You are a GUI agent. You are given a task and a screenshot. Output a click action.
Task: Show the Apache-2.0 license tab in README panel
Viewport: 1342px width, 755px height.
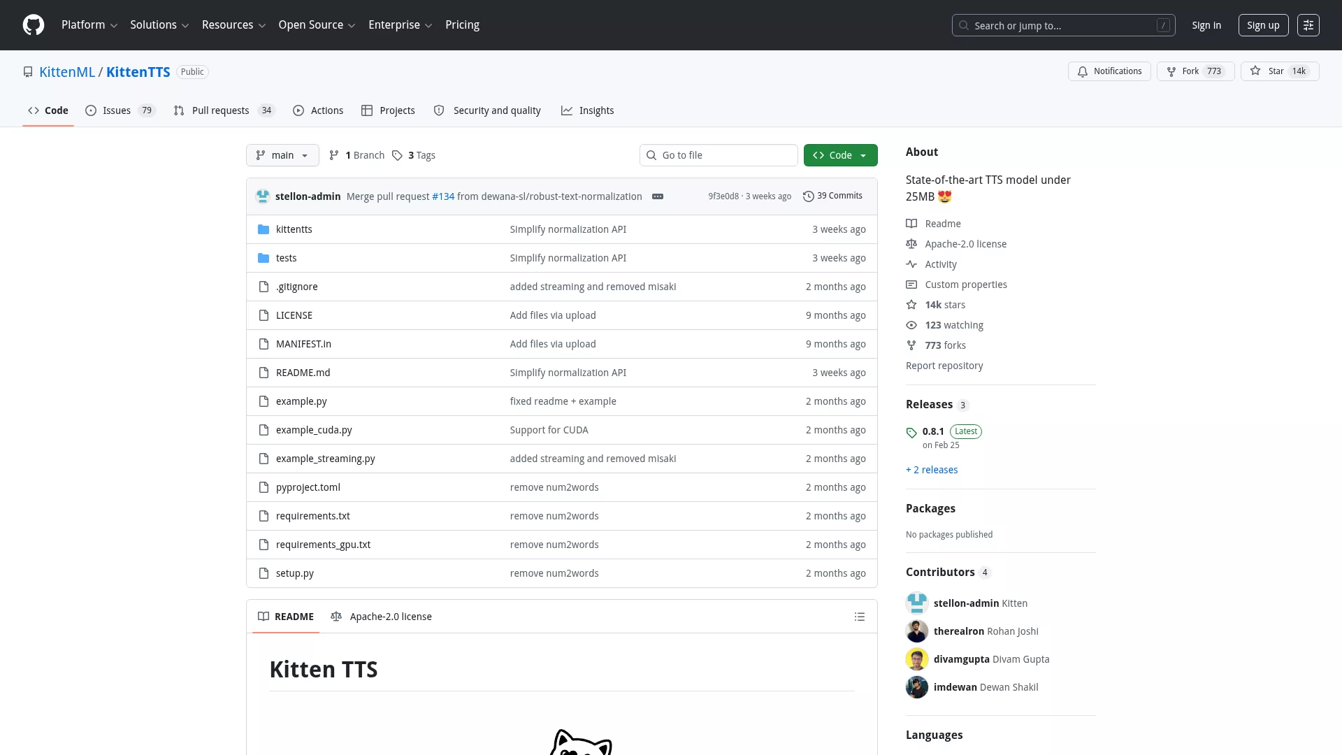click(x=381, y=617)
